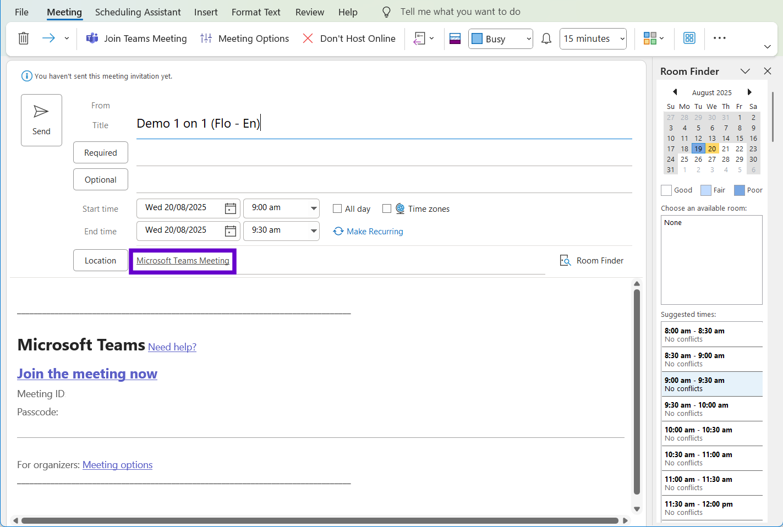Click the message body vertical scrollbar
This screenshot has width=783, height=527.
tap(637, 392)
